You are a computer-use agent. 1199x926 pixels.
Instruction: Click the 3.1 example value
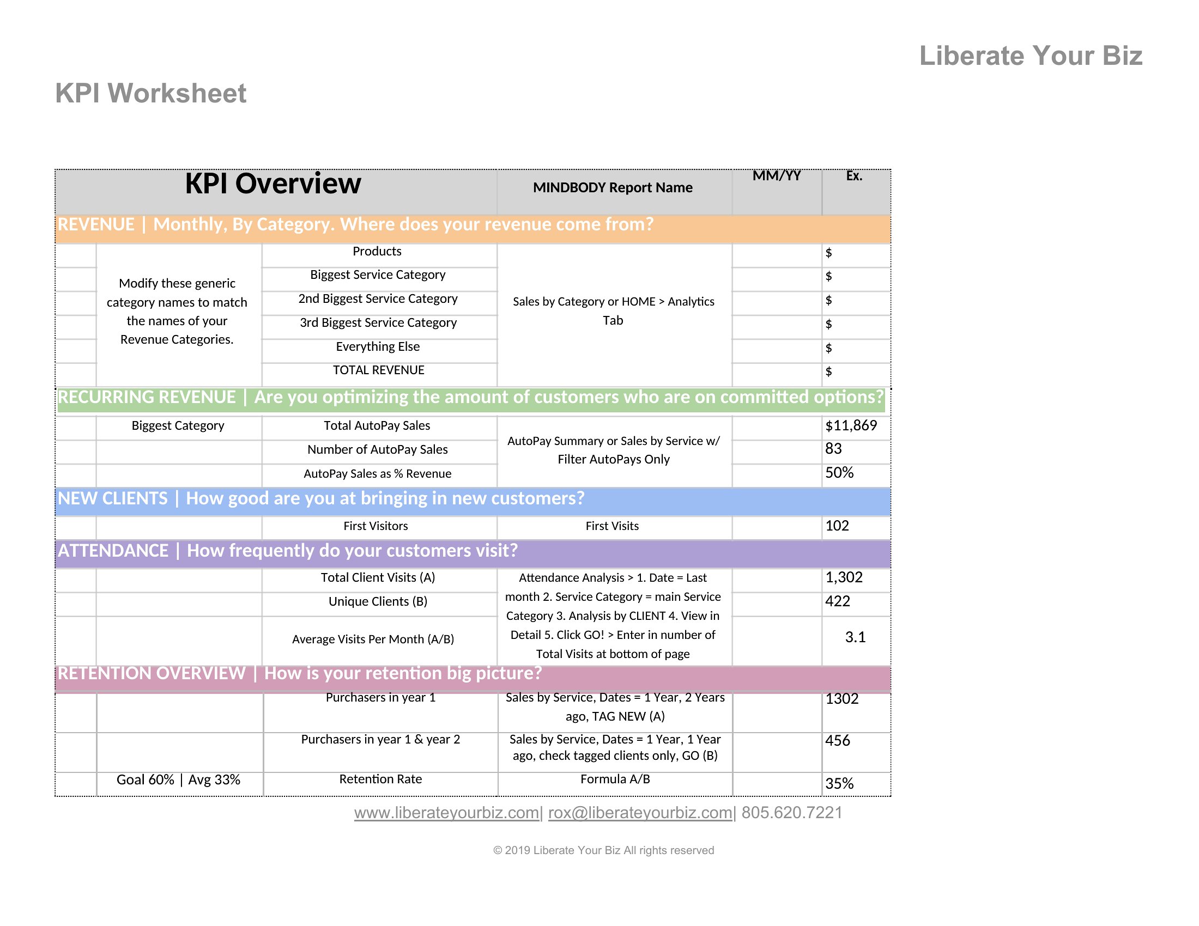coord(855,637)
